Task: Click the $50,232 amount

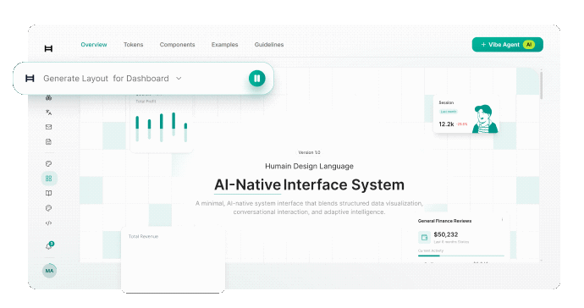Action: (x=446, y=234)
